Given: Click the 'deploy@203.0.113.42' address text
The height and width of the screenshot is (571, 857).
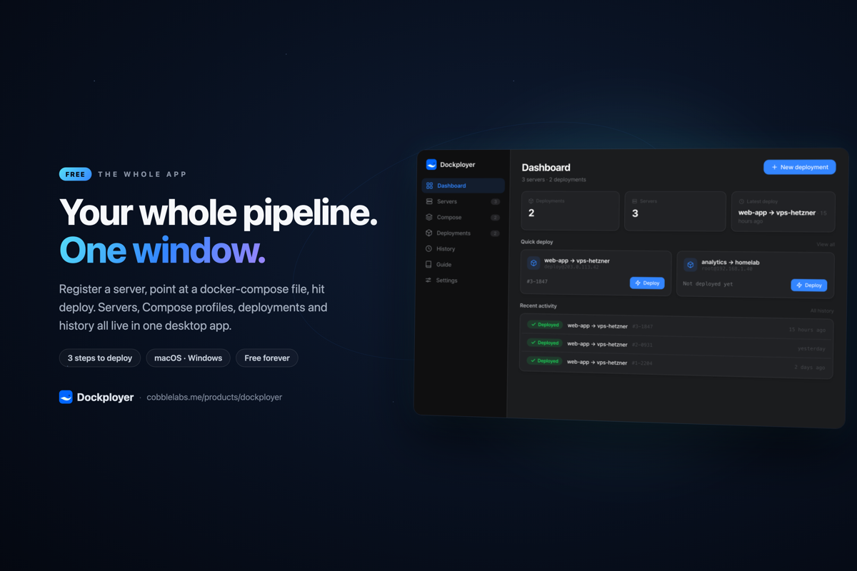Looking at the screenshot, I should 571,267.
